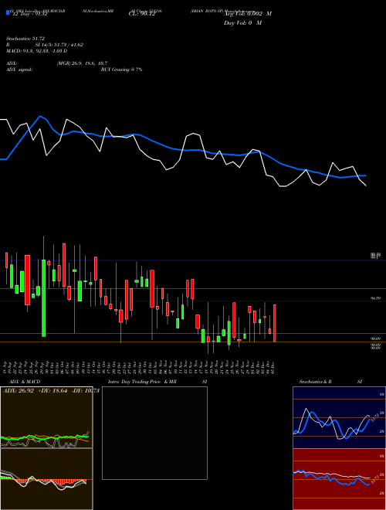Click the last red candlestick on 05 Dec
This screenshot has width=386, height=510.
pyautogui.click(x=275, y=323)
